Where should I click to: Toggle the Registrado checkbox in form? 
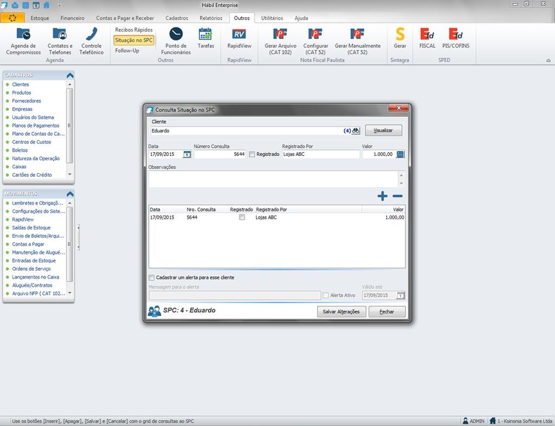[x=252, y=154]
